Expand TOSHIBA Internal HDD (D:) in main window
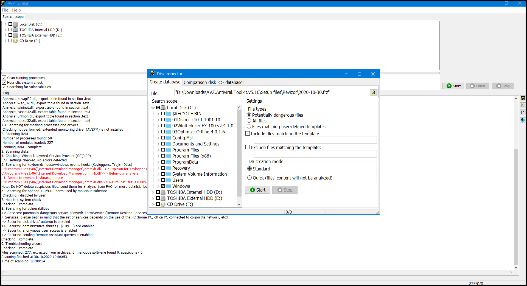 (5, 30)
